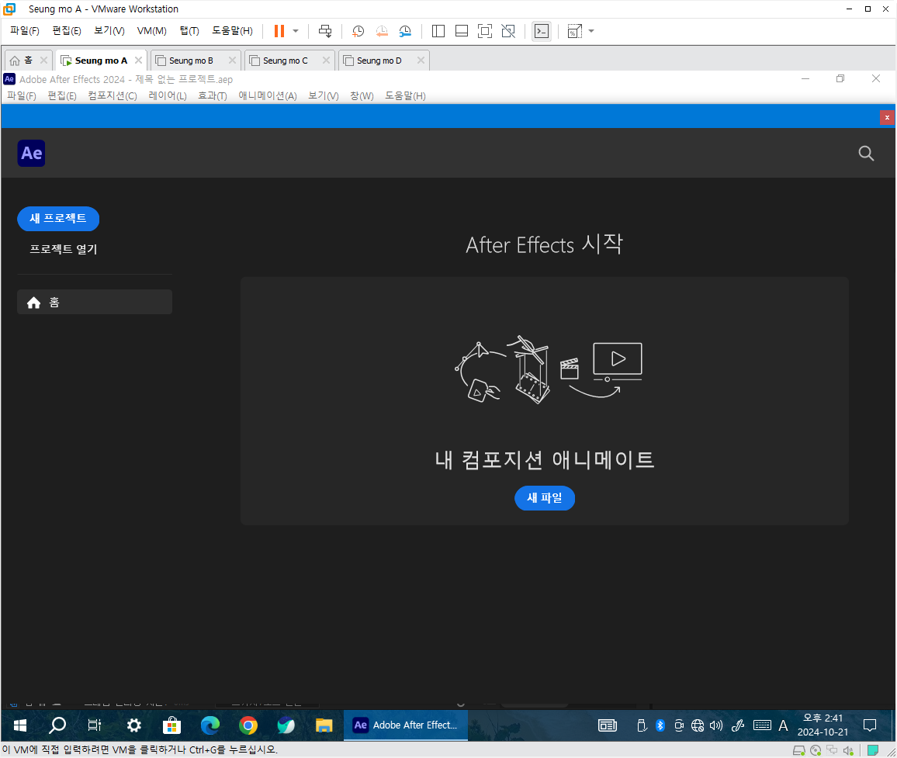Open the VMware 파일(F) menu
897x758 pixels.
(25, 31)
